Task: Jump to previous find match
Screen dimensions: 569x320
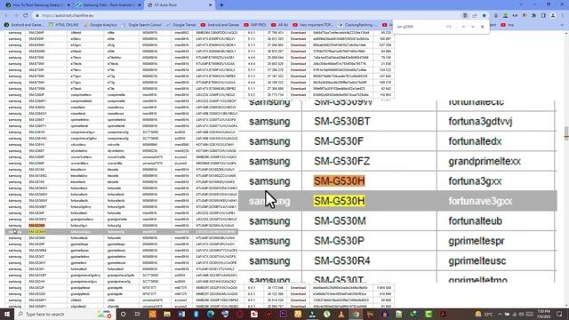Action: coord(463,27)
